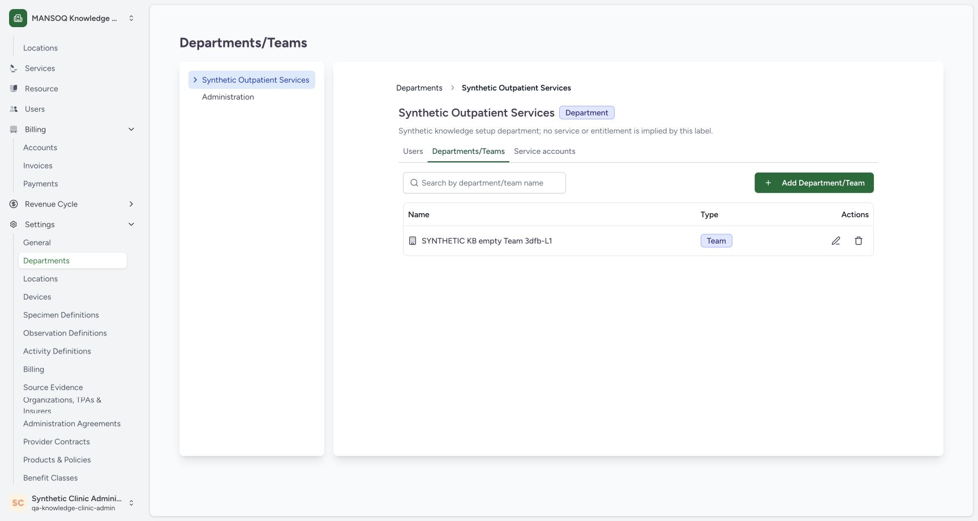Open Departments in the Settings menu

coord(72,261)
